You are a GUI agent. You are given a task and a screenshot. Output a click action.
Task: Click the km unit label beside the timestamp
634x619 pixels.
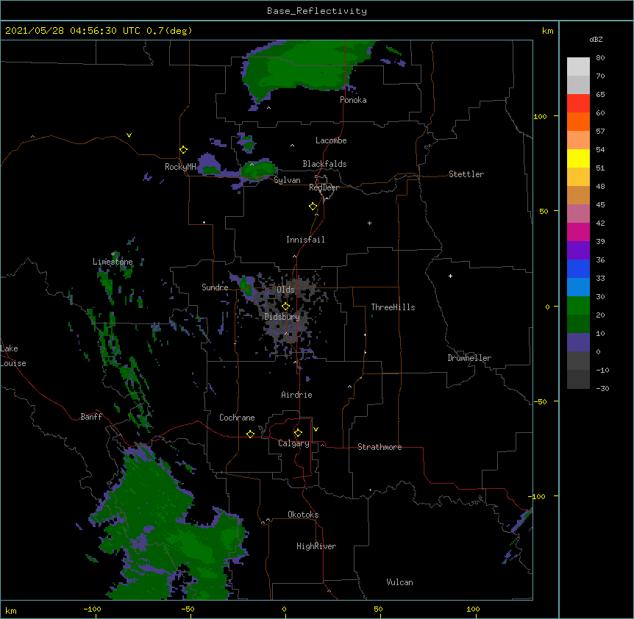547,31
